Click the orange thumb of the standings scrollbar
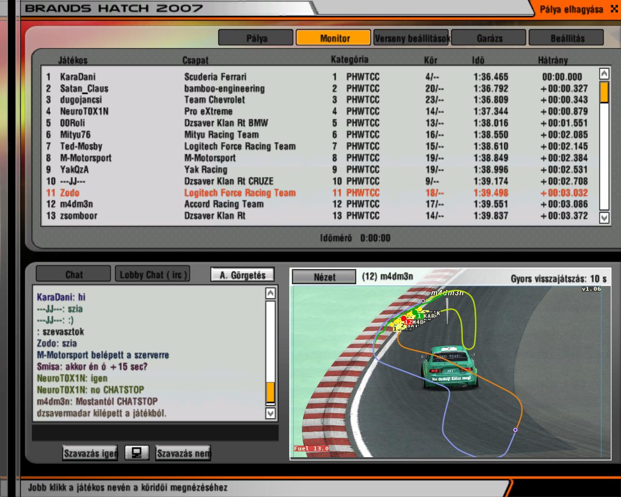Viewport: 621px width, 497px height. [604, 92]
